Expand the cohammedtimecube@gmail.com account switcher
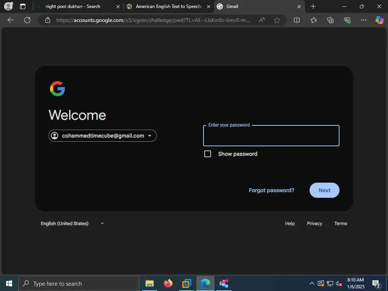388x291 pixels. (x=102, y=136)
